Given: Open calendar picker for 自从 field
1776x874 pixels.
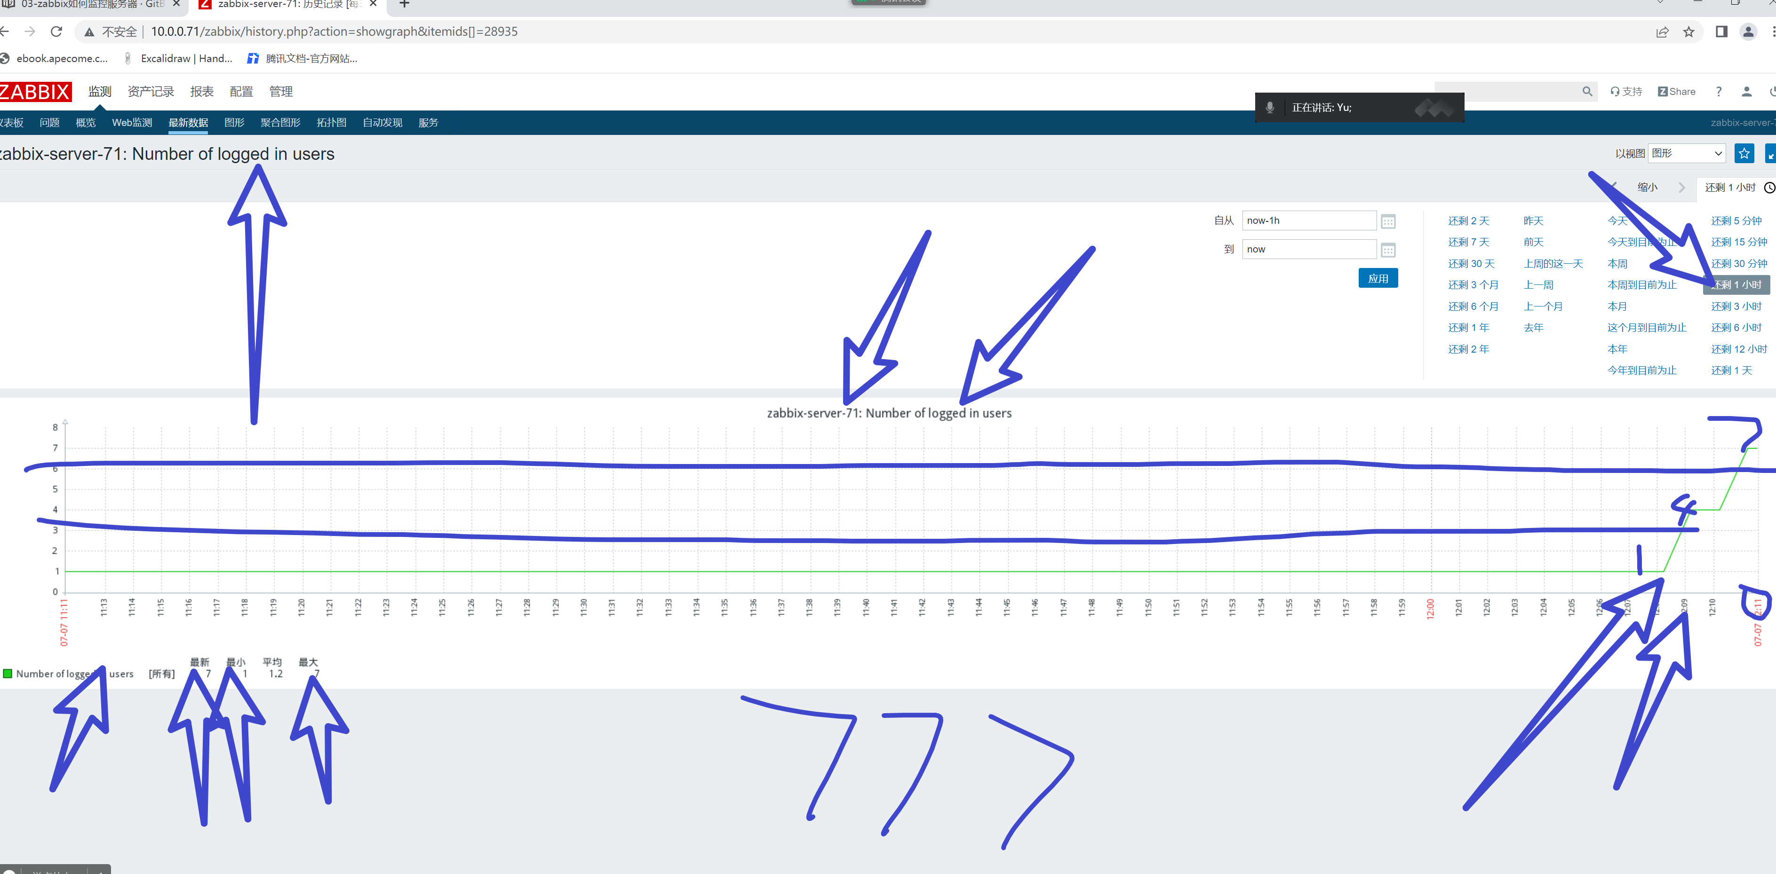Looking at the screenshot, I should click(1388, 221).
